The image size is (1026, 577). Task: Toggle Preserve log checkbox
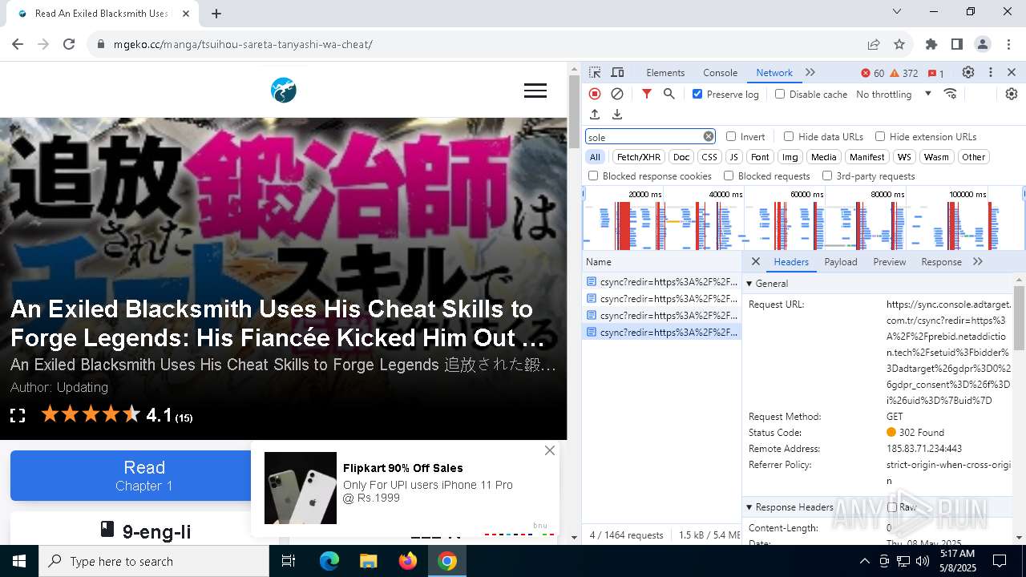(697, 94)
